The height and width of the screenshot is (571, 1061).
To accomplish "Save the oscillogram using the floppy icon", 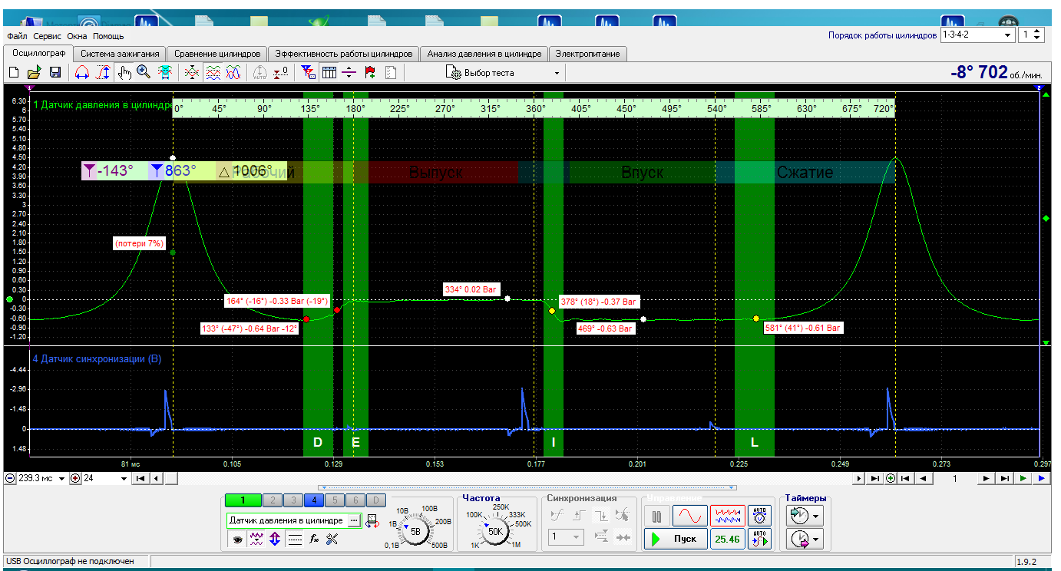I will click(55, 73).
